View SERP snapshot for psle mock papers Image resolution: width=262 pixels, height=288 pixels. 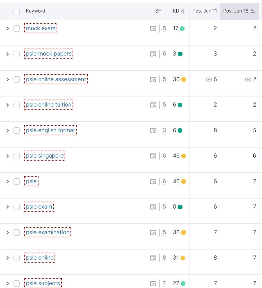click(x=153, y=54)
